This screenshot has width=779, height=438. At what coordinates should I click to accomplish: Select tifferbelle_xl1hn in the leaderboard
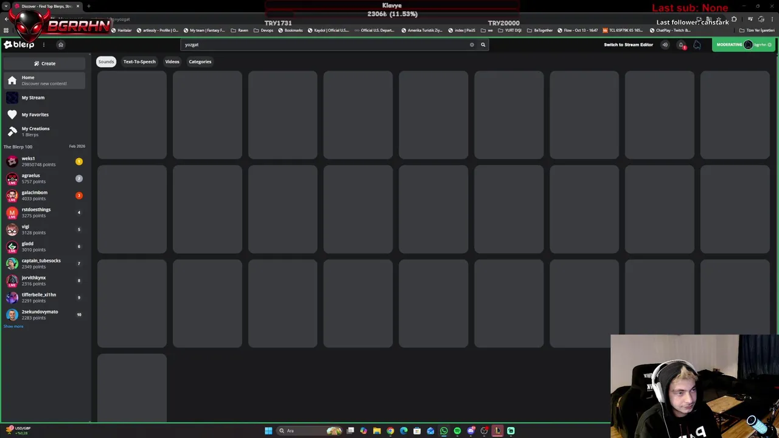pos(44,297)
